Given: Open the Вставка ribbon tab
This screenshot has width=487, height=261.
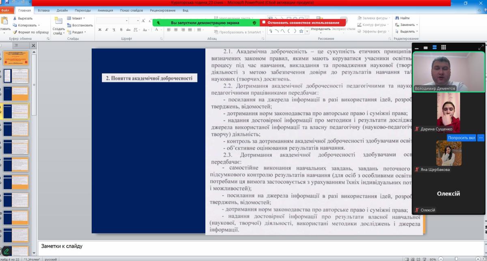Looking at the screenshot, I should pyautogui.click(x=44, y=11).
